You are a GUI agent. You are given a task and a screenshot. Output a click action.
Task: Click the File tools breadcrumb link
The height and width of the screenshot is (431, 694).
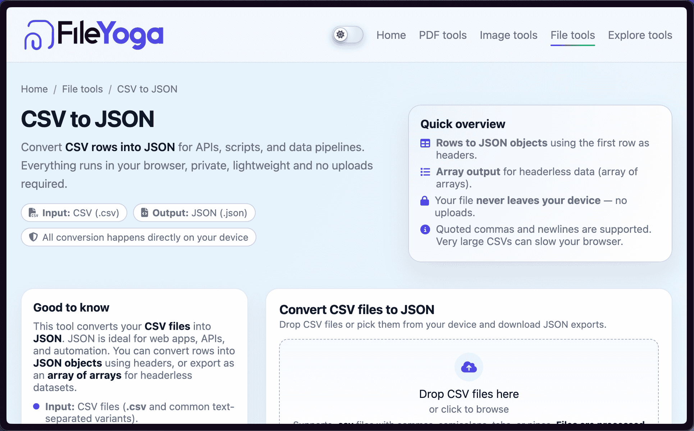pyautogui.click(x=82, y=89)
